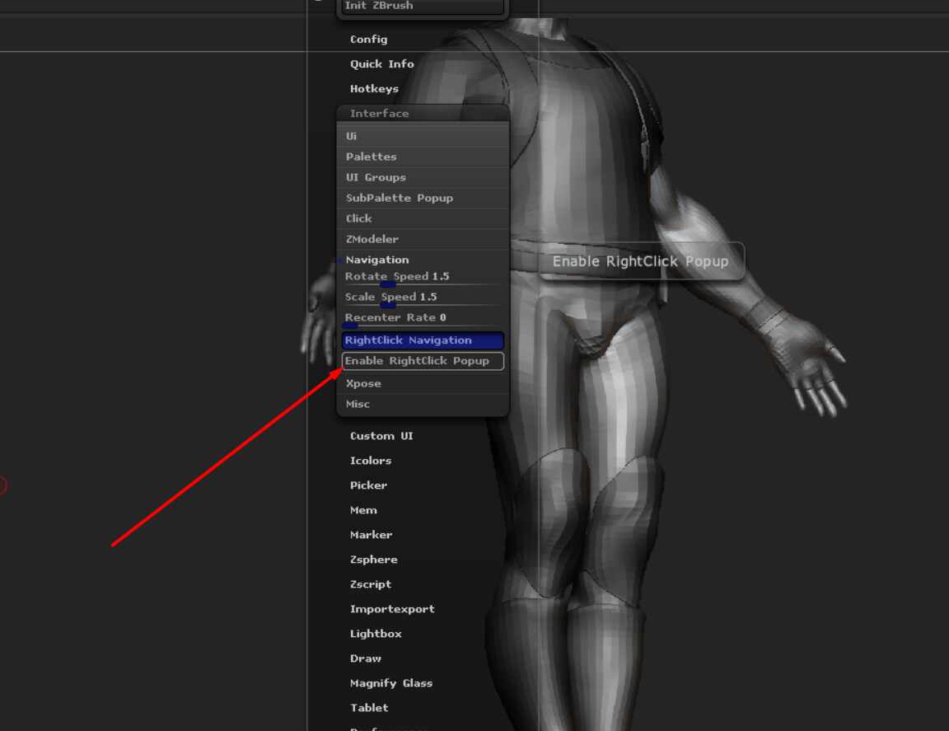Screen dimensions: 949x731
Task: Collapse the Navigation section
Action: (376, 260)
